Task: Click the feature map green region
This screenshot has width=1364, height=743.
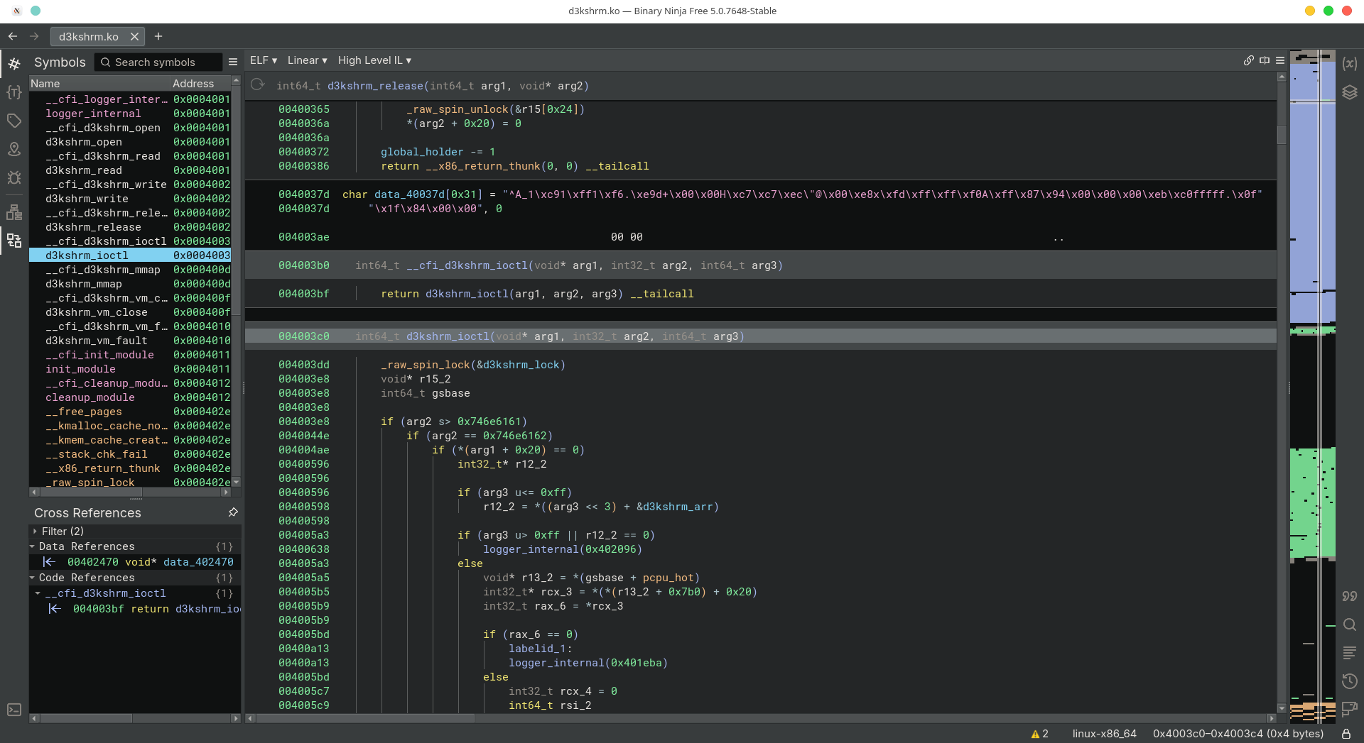Action: [x=1311, y=502]
